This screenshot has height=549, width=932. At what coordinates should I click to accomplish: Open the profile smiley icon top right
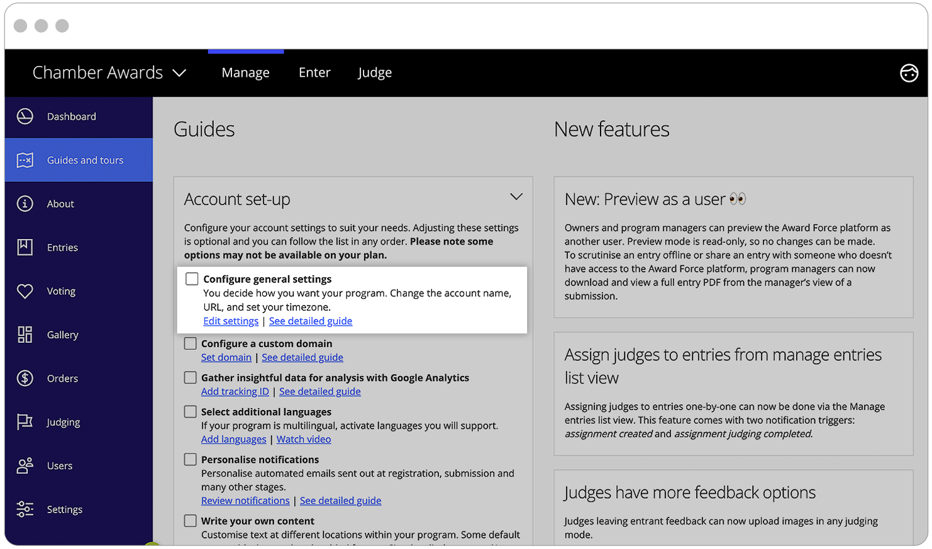click(909, 73)
